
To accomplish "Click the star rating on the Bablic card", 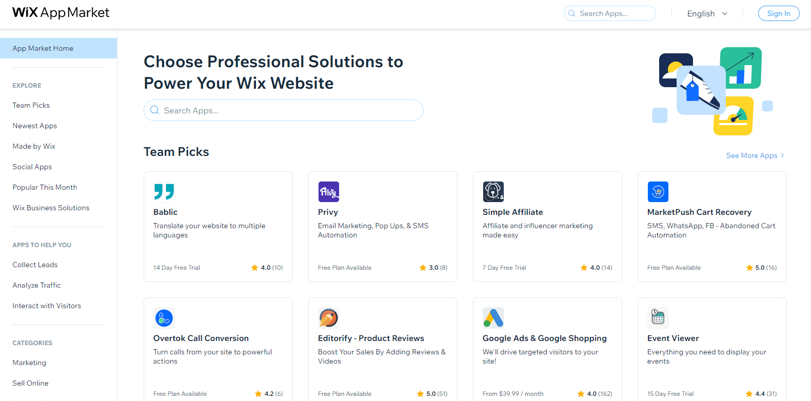I will [x=267, y=268].
